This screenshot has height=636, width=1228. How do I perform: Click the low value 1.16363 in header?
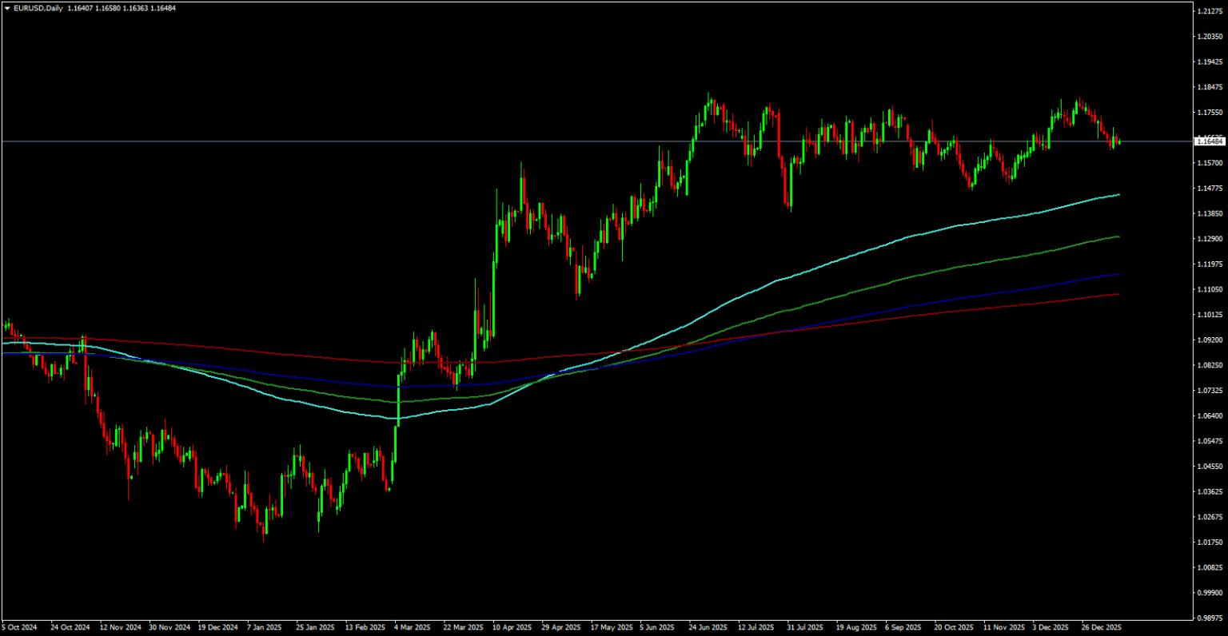(x=134, y=8)
